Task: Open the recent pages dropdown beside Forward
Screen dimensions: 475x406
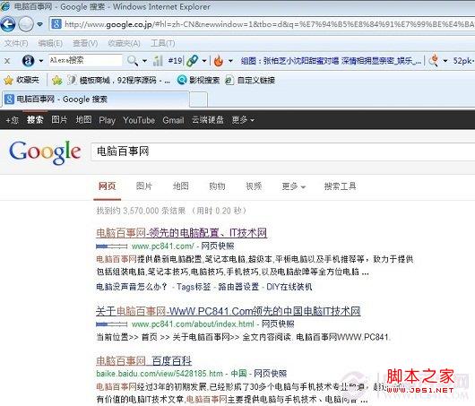Action: click(39, 24)
